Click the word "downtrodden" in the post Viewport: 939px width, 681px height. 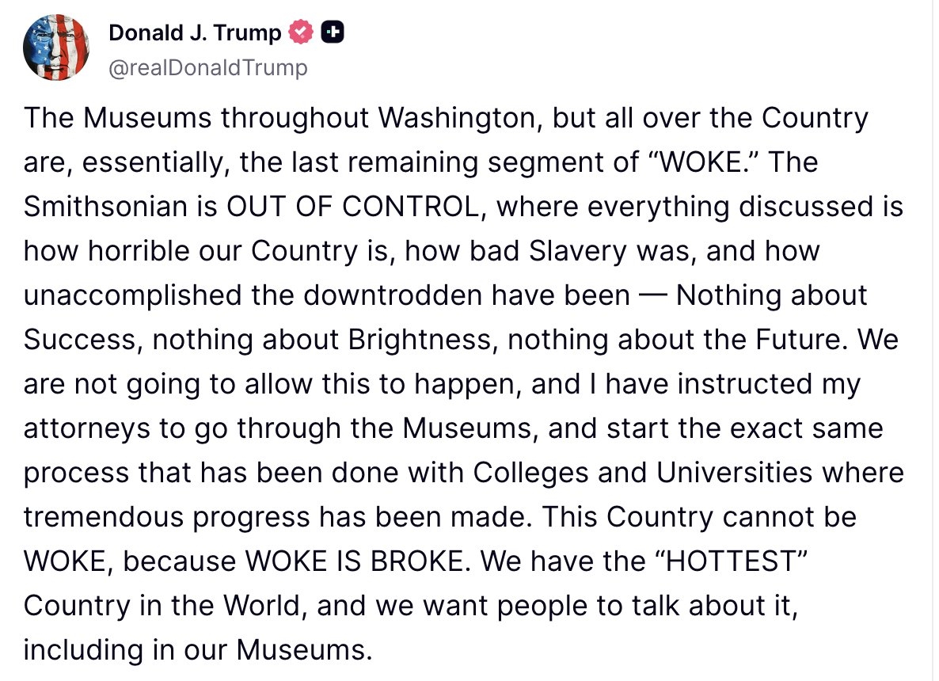[393, 295]
